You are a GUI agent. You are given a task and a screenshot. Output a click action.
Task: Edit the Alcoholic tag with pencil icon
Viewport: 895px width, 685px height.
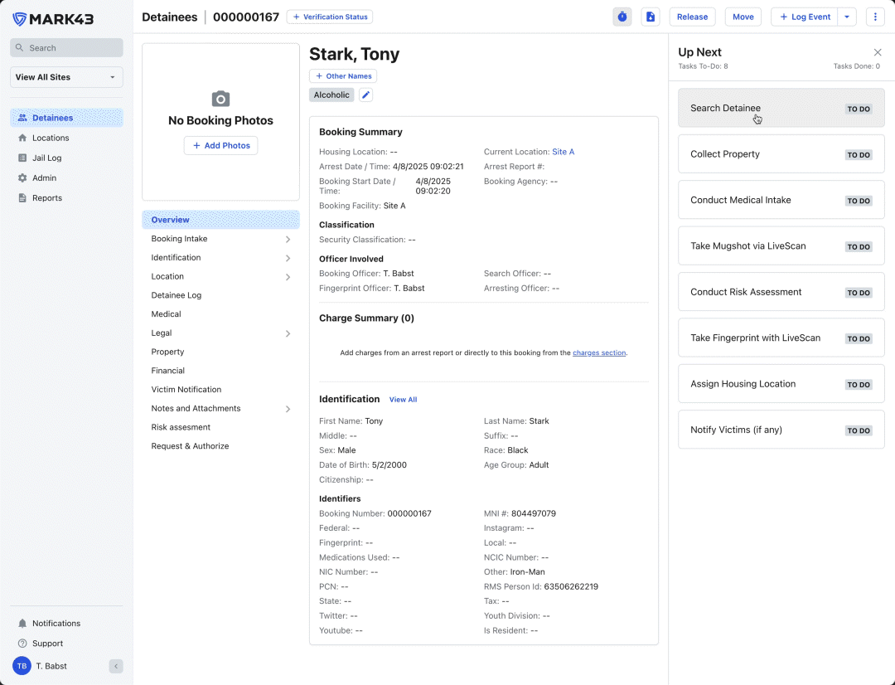click(365, 95)
